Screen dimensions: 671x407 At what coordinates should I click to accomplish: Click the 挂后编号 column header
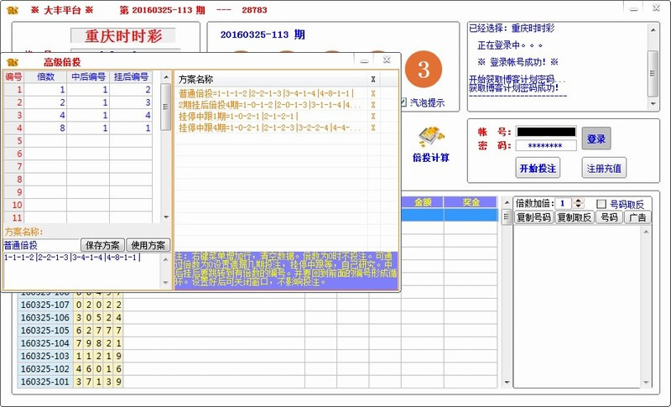click(131, 76)
